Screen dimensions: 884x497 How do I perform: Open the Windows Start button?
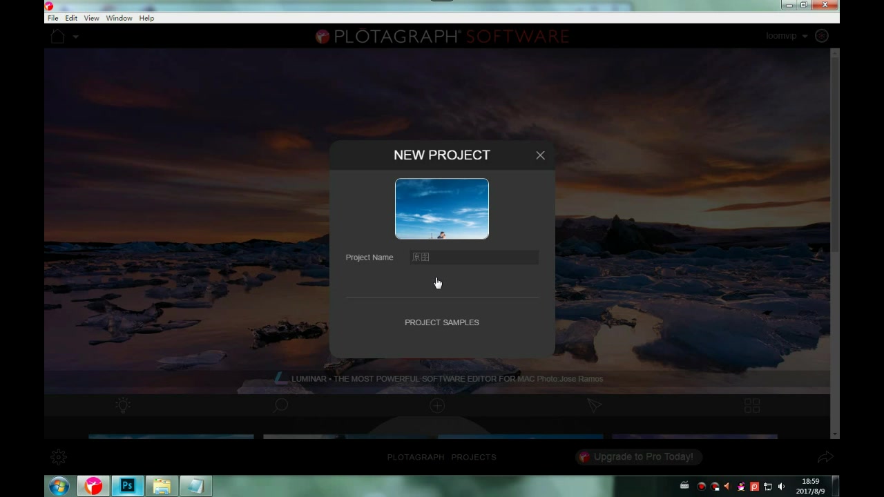coord(59,486)
